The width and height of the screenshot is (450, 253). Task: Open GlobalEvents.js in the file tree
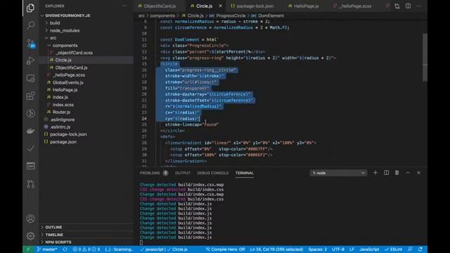(68, 83)
